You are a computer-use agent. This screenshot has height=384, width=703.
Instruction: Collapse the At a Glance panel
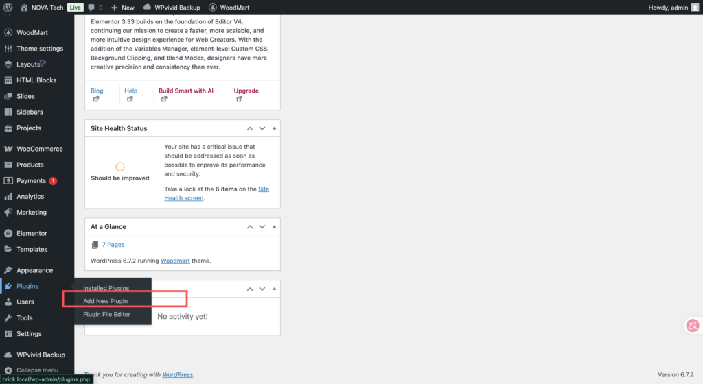(x=275, y=227)
